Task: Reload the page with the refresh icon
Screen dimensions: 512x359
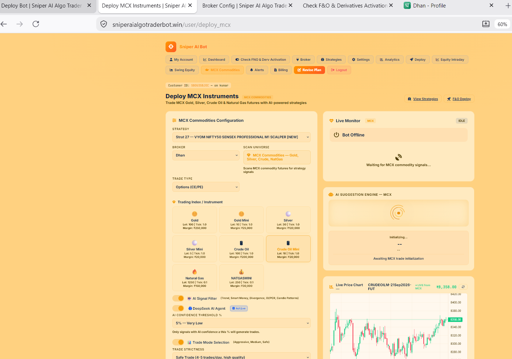Action: pos(36,24)
